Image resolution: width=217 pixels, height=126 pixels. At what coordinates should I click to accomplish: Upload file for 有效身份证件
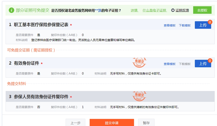203,64
